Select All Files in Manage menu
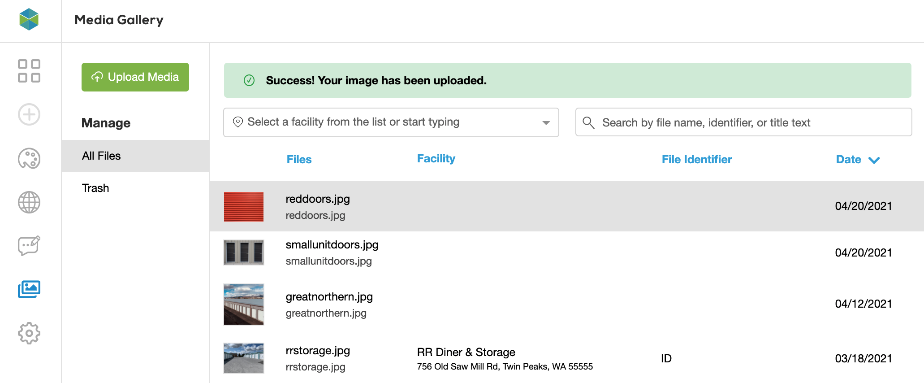This screenshot has width=924, height=383. point(101,156)
